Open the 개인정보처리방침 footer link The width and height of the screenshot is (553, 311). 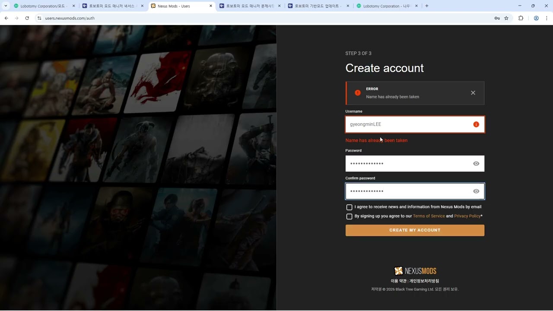(424, 281)
